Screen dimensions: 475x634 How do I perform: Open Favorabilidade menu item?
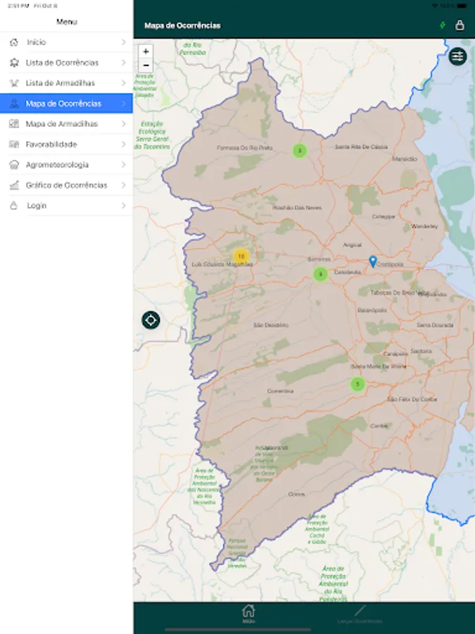[66, 144]
